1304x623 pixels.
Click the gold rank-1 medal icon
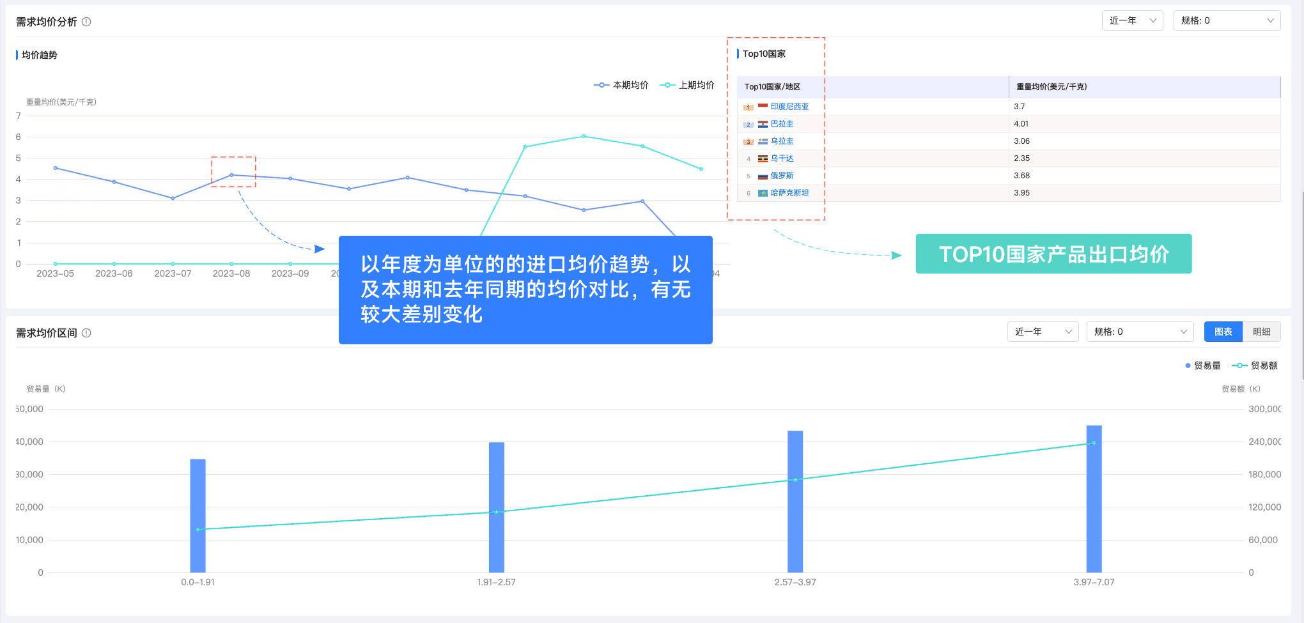point(748,107)
